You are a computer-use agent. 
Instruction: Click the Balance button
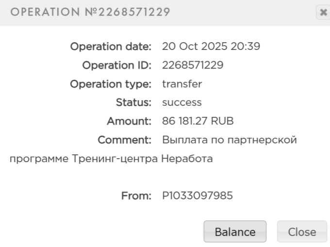point(235,232)
